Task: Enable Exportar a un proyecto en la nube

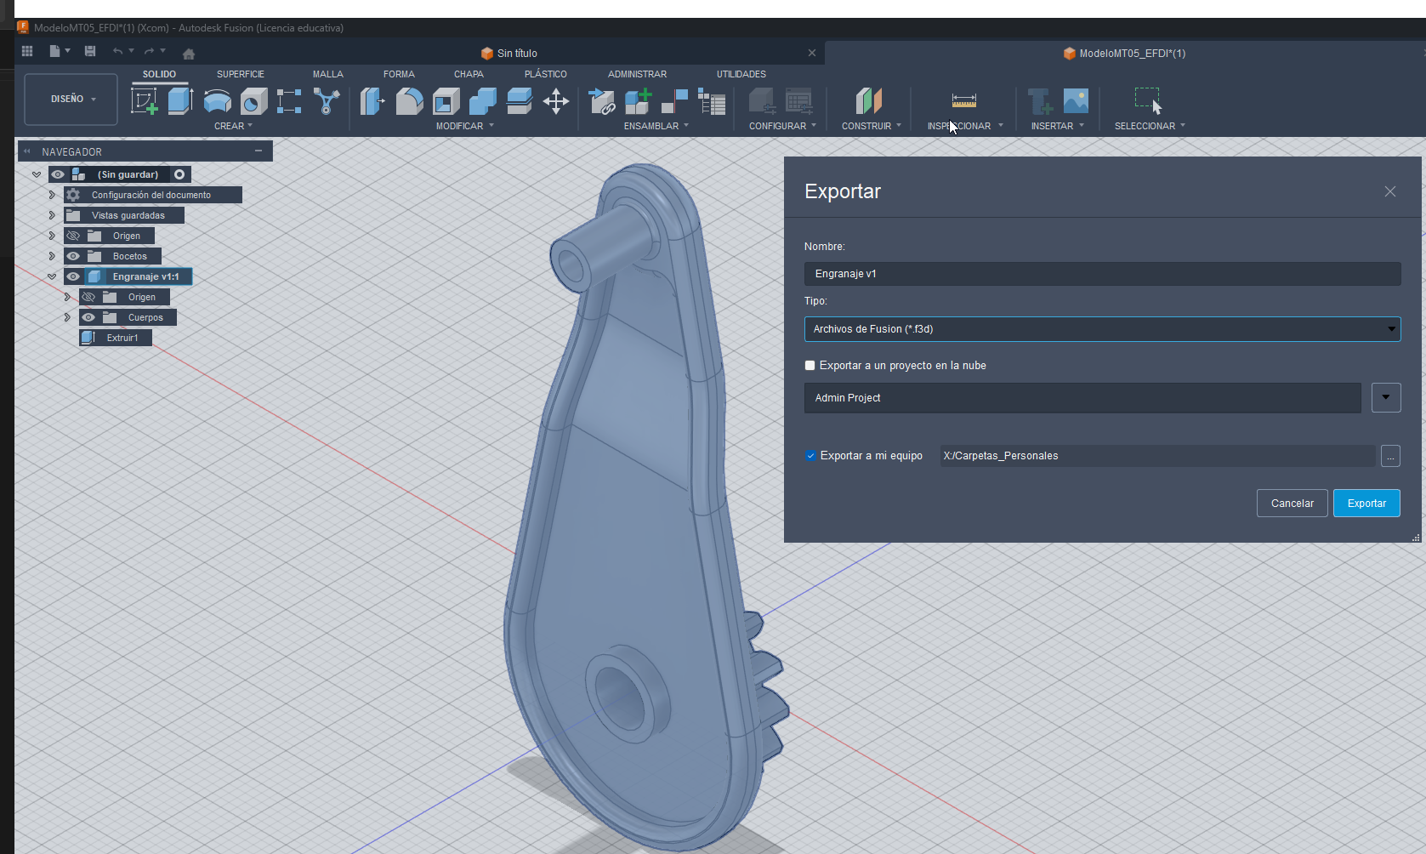Action: pyautogui.click(x=810, y=366)
